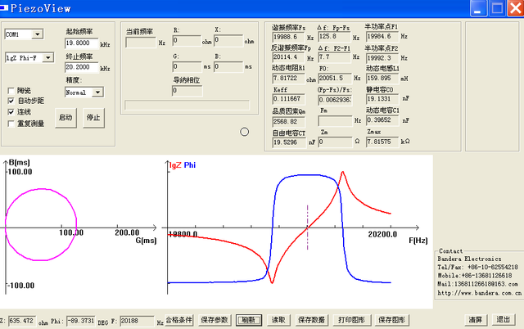Click the 终止频率 stop frequency field
Image resolution: width=524 pixels, height=329 pixels.
pos(80,68)
